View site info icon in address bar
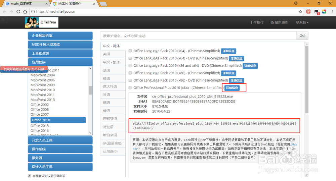Viewport: 336px width, 181px height. click(33, 11)
